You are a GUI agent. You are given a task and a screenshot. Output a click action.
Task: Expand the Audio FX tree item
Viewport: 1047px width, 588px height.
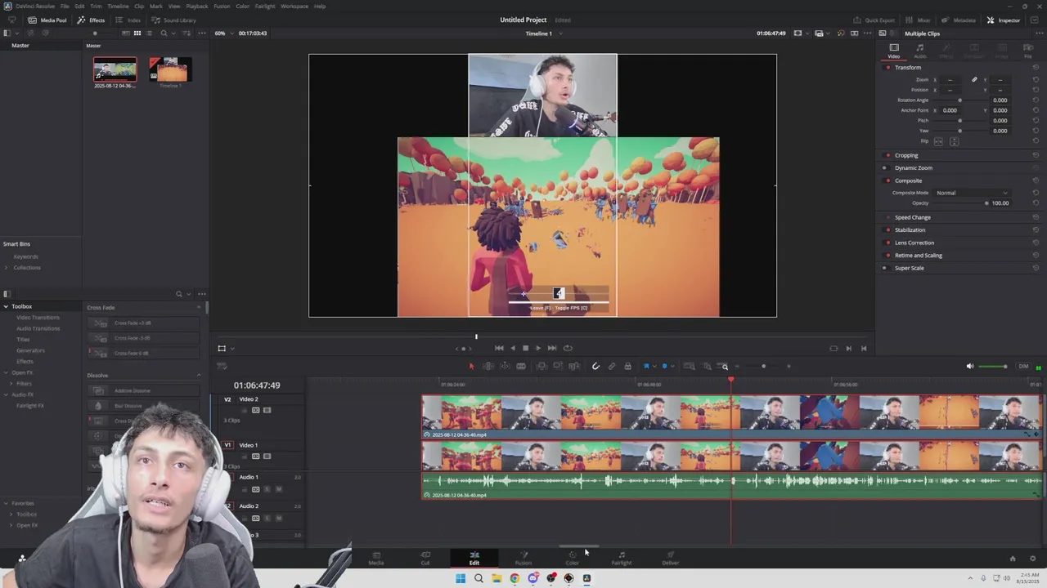(x=6, y=394)
